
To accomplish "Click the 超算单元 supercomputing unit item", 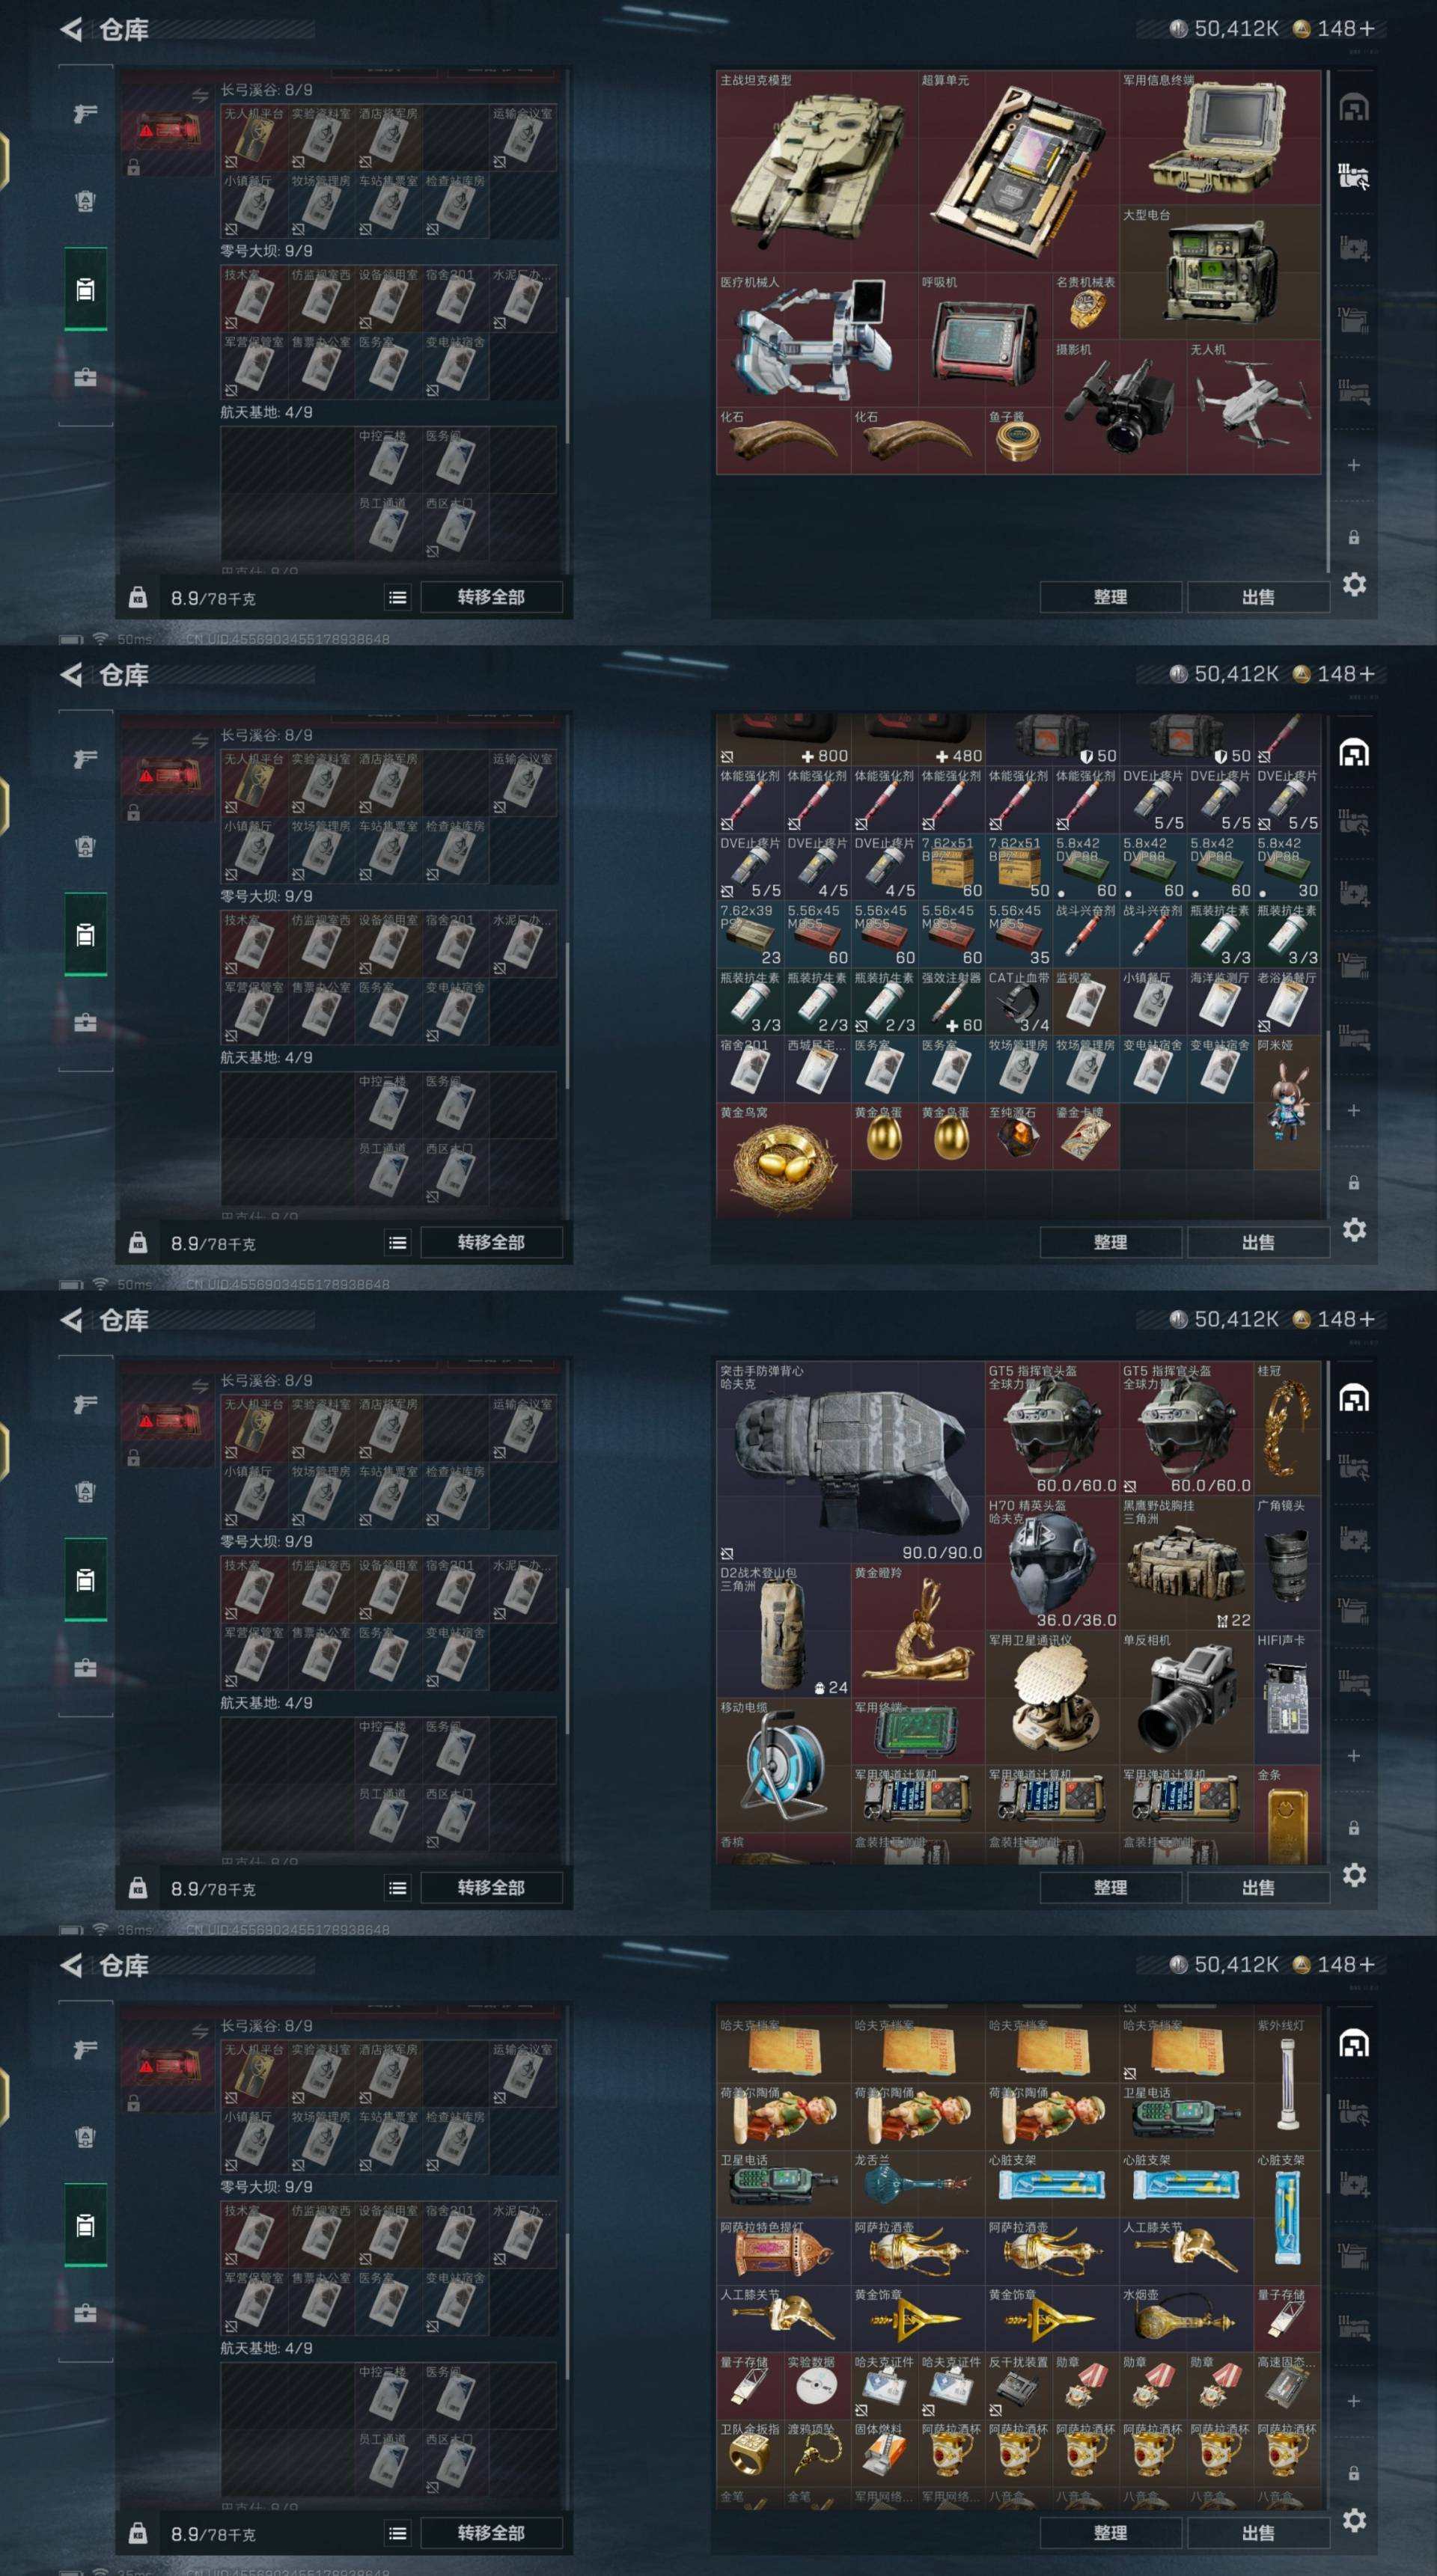I will [x=1018, y=171].
